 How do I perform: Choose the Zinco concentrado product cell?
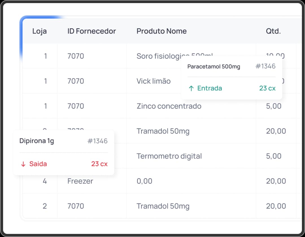(x=169, y=106)
